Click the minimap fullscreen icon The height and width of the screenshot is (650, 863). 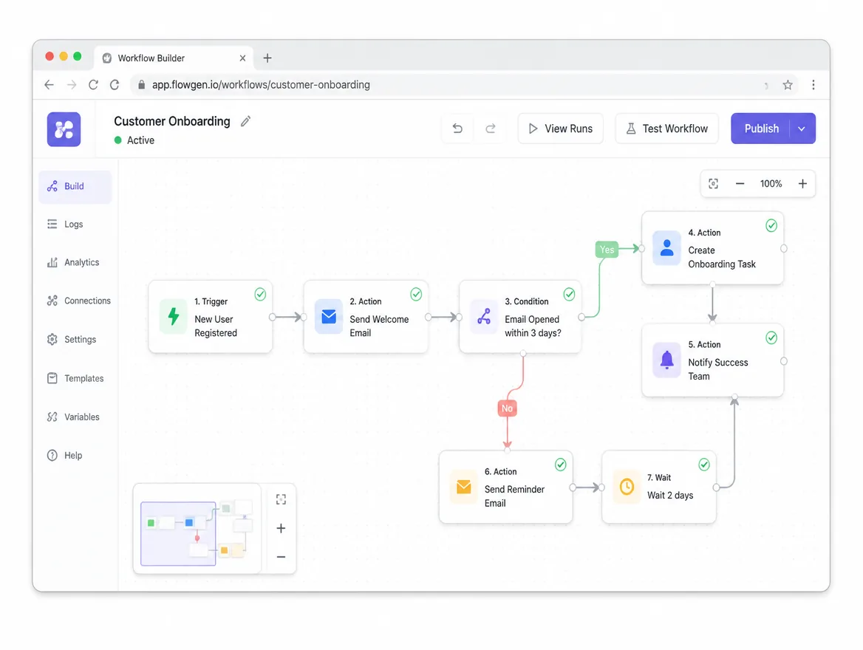click(x=281, y=499)
